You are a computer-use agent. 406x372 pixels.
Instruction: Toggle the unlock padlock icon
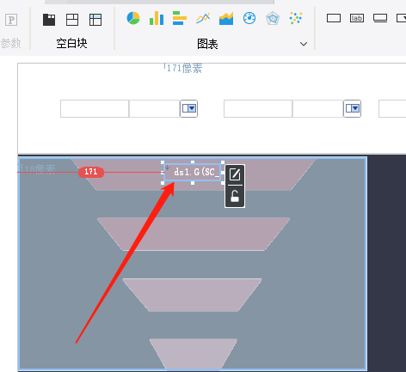tap(235, 197)
